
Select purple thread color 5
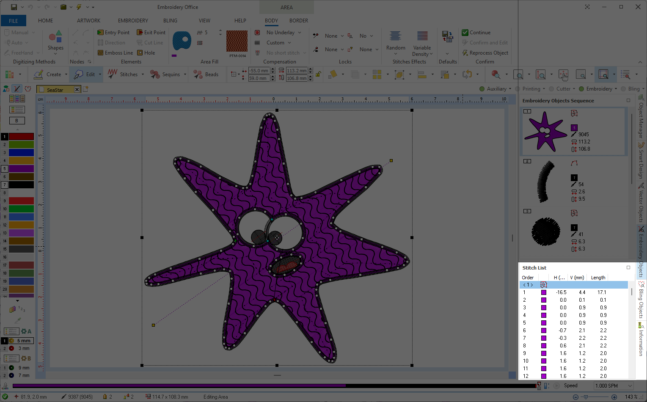(21, 169)
